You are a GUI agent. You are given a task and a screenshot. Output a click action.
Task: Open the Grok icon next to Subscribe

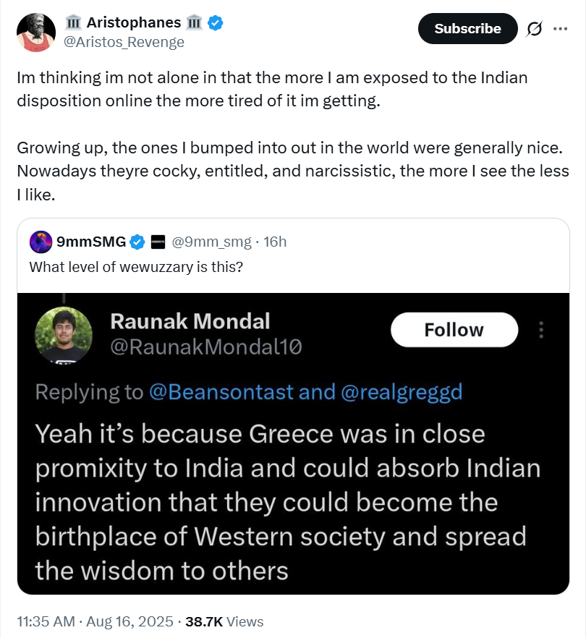[x=535, y=29]
